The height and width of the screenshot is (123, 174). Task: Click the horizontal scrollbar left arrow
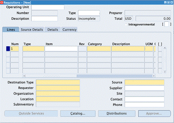click(x=24, y=76)
